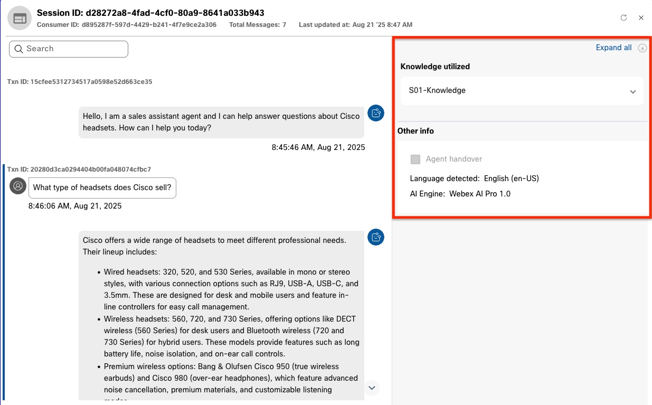
Task: Click the bot avatar beside the headset lineup reply
Action: 376,237
